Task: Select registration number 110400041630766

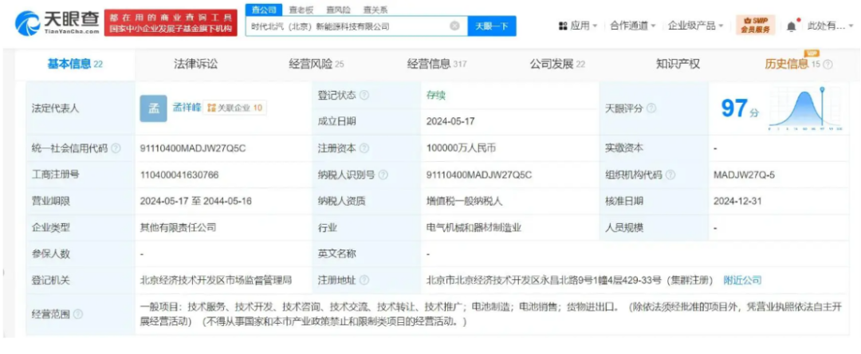Action: tap(179, 175)
